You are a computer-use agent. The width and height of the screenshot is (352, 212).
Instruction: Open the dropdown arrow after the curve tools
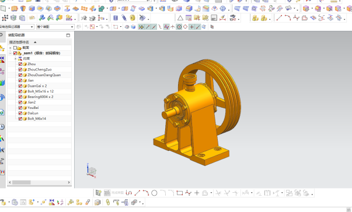coord(344,19)
